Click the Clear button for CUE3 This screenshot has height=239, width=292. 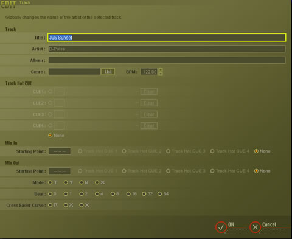149,114
